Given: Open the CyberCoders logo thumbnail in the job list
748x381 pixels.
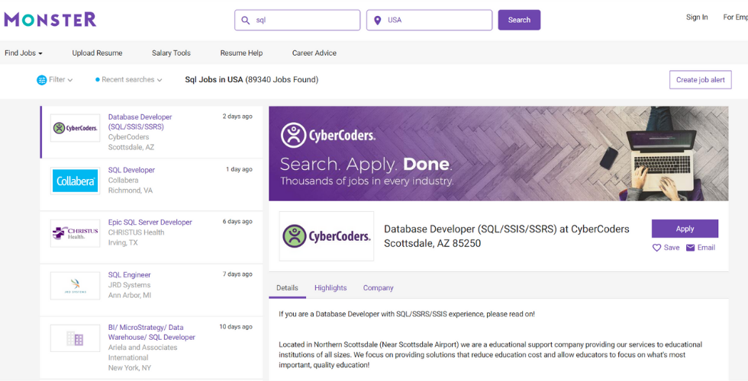Looking at the screenshot, I should pos(76,128).
